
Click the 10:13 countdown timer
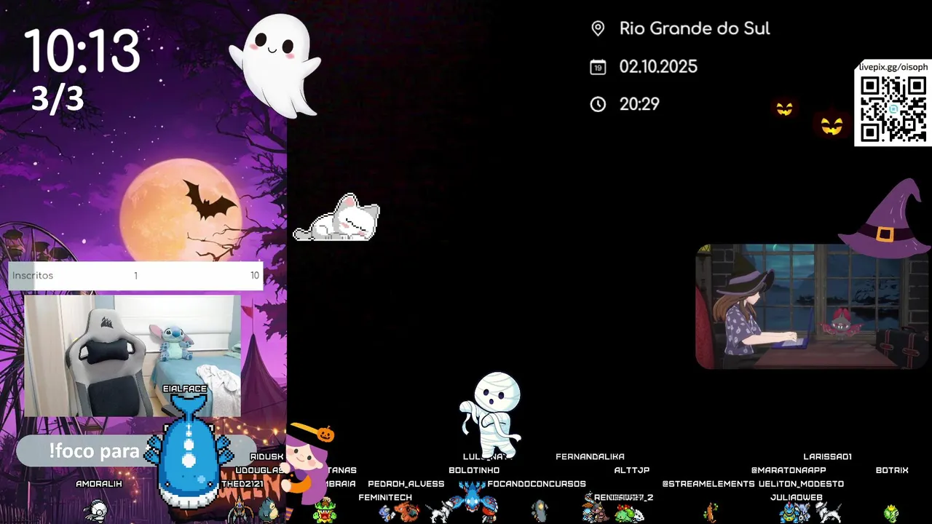tap(82, 52)
